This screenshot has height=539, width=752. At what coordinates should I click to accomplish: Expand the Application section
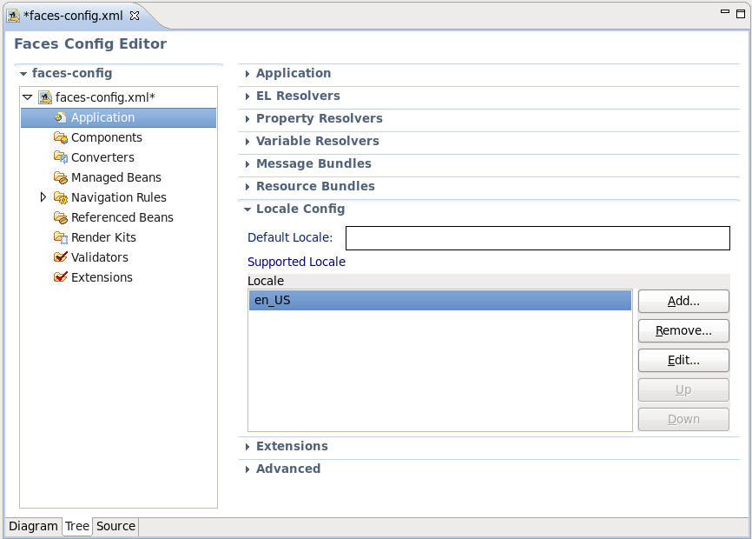point(247,74)
